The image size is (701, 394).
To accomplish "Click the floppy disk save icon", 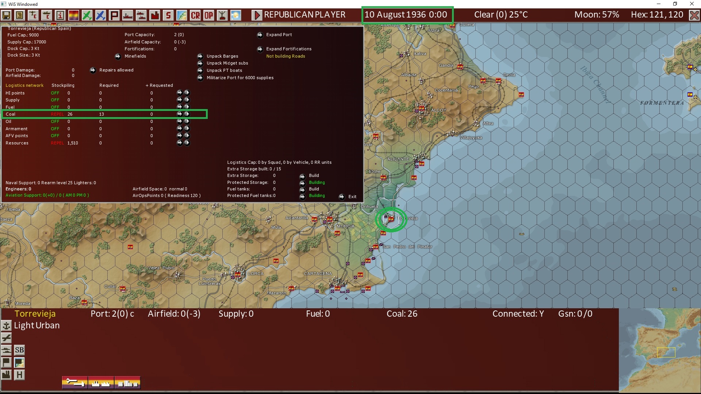I will (6, 15).
